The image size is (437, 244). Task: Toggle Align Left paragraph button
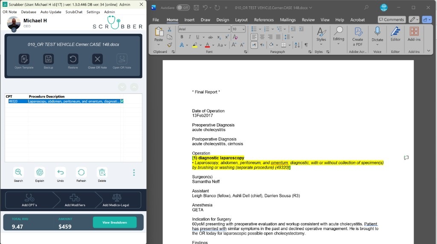254,37
